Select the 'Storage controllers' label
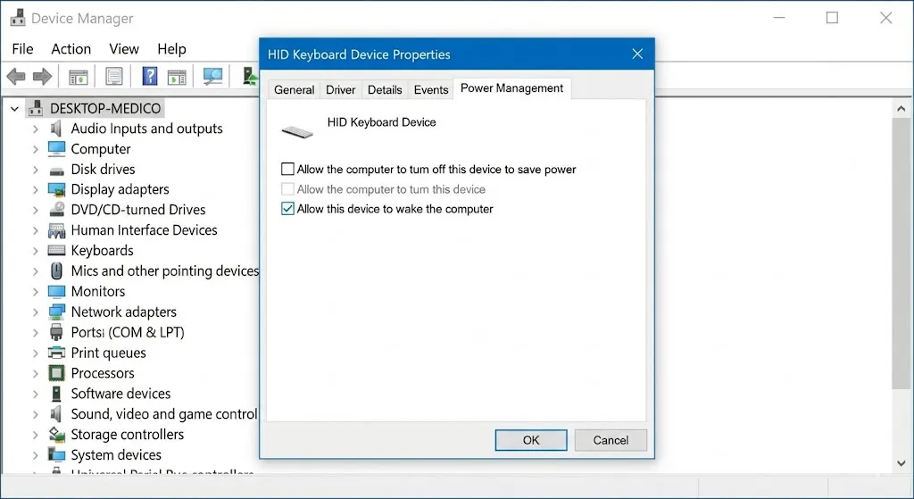The width and height of the screenshot is (914, 499). (127, 435)
